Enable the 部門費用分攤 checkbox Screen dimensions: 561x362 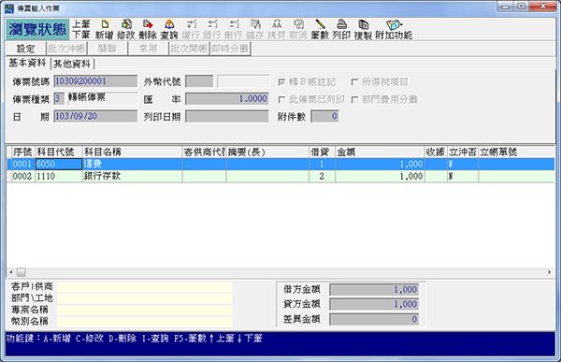point(354,99)
